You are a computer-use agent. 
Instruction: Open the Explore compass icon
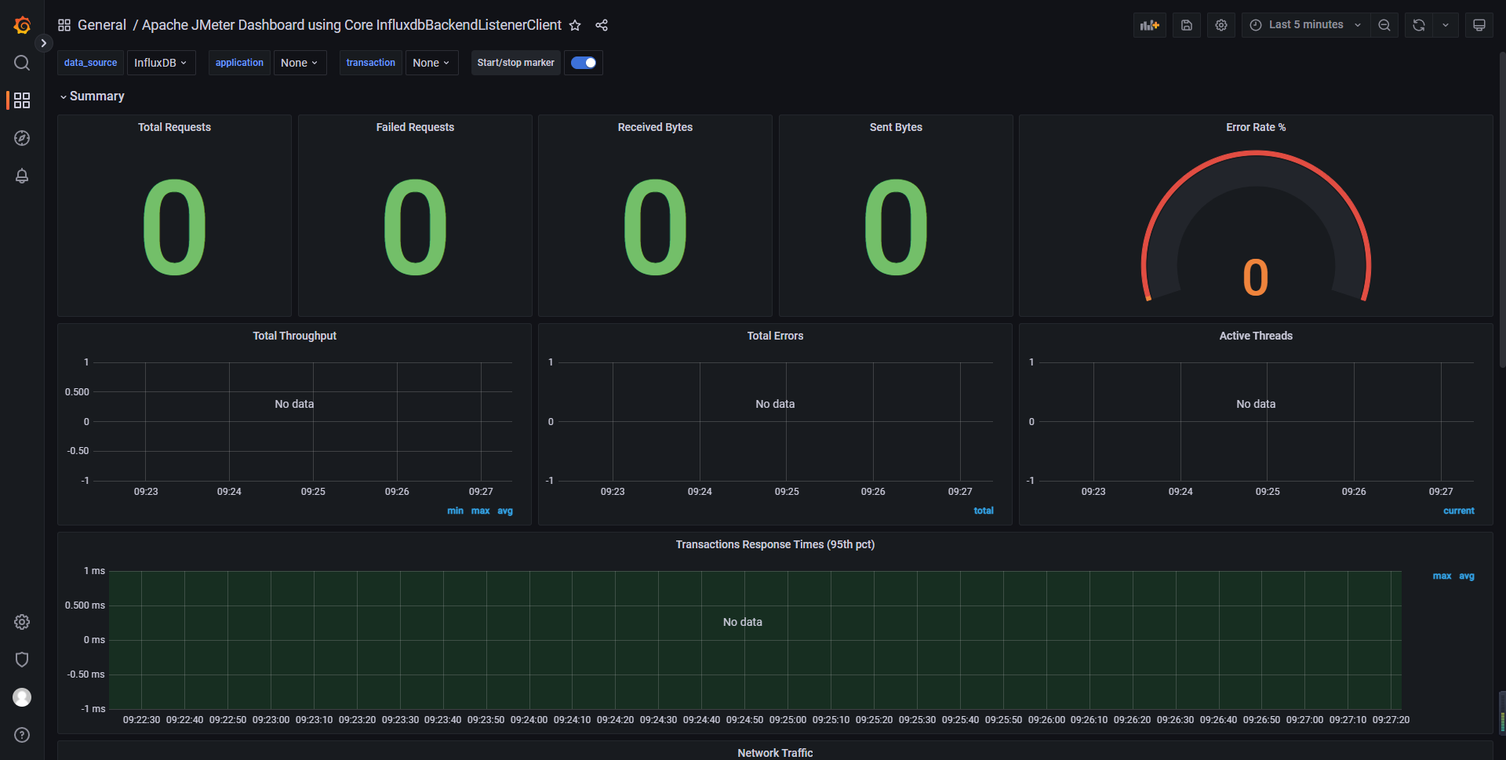tap(22, 138)
